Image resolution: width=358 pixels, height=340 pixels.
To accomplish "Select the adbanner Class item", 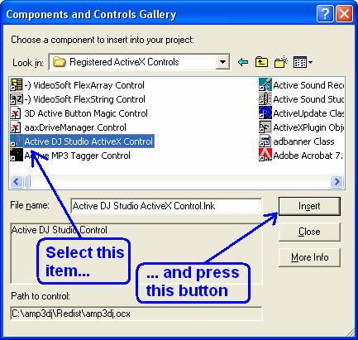I will pos(297,141).
